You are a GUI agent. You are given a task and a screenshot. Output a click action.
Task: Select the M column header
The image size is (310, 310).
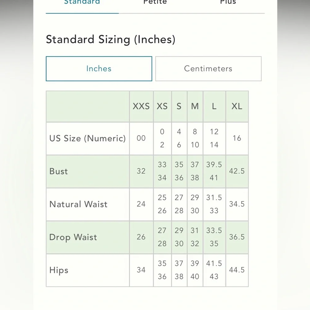pyautogui.click(x=195, y=106)
